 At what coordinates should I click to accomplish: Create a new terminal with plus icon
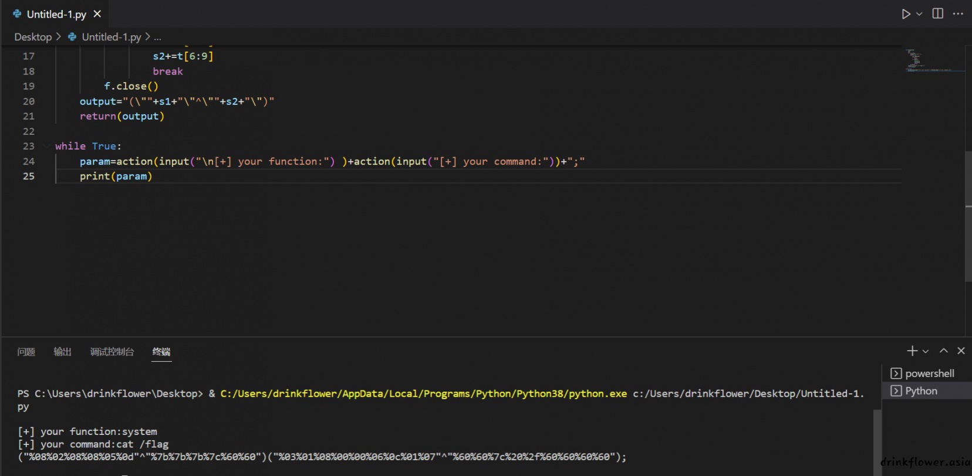tap(912, 351)
